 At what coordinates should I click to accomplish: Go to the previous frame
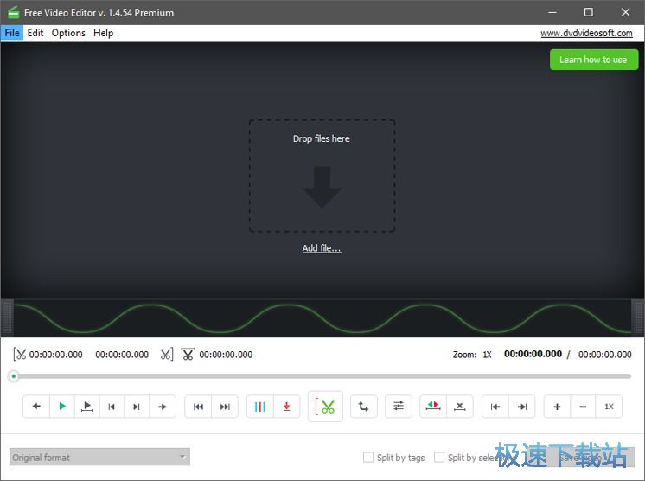pyautogui.click(x=112, y=407)
